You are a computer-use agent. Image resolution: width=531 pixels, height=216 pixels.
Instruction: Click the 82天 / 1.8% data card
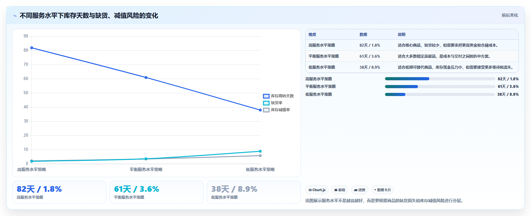coord(59,192)
